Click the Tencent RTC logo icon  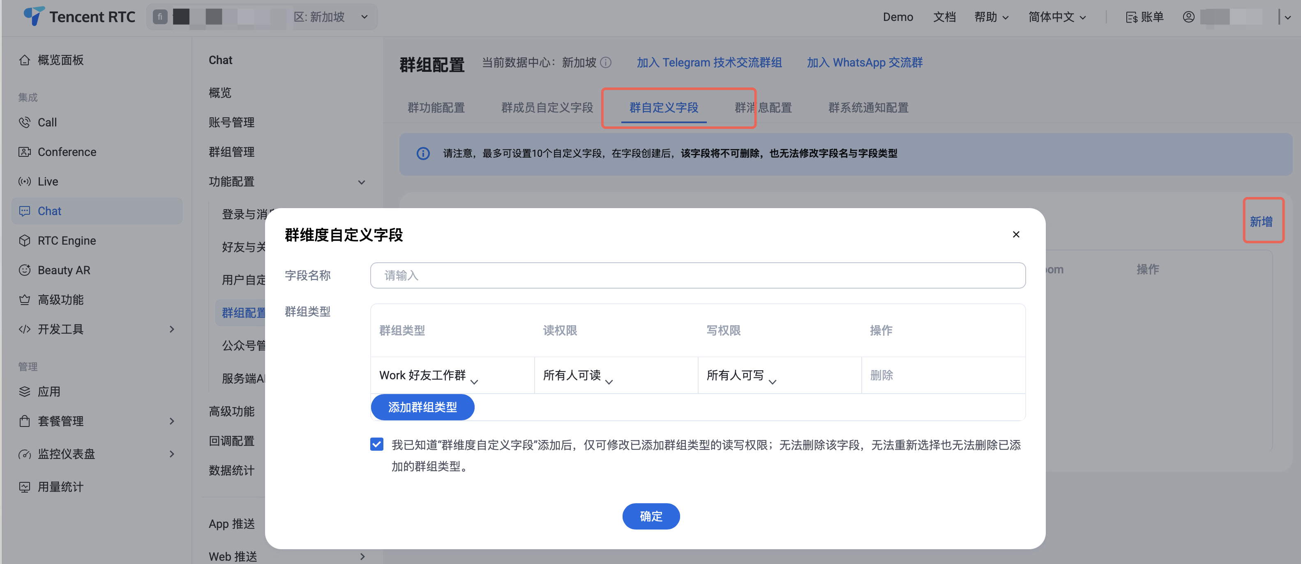(x=34, y=16)
